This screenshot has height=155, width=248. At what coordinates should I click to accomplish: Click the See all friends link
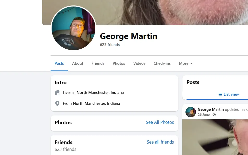160,142
